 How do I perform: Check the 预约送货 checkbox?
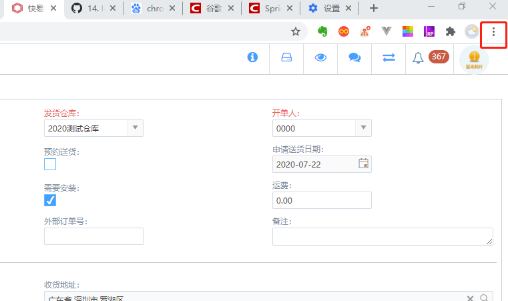tap(50, 164)
